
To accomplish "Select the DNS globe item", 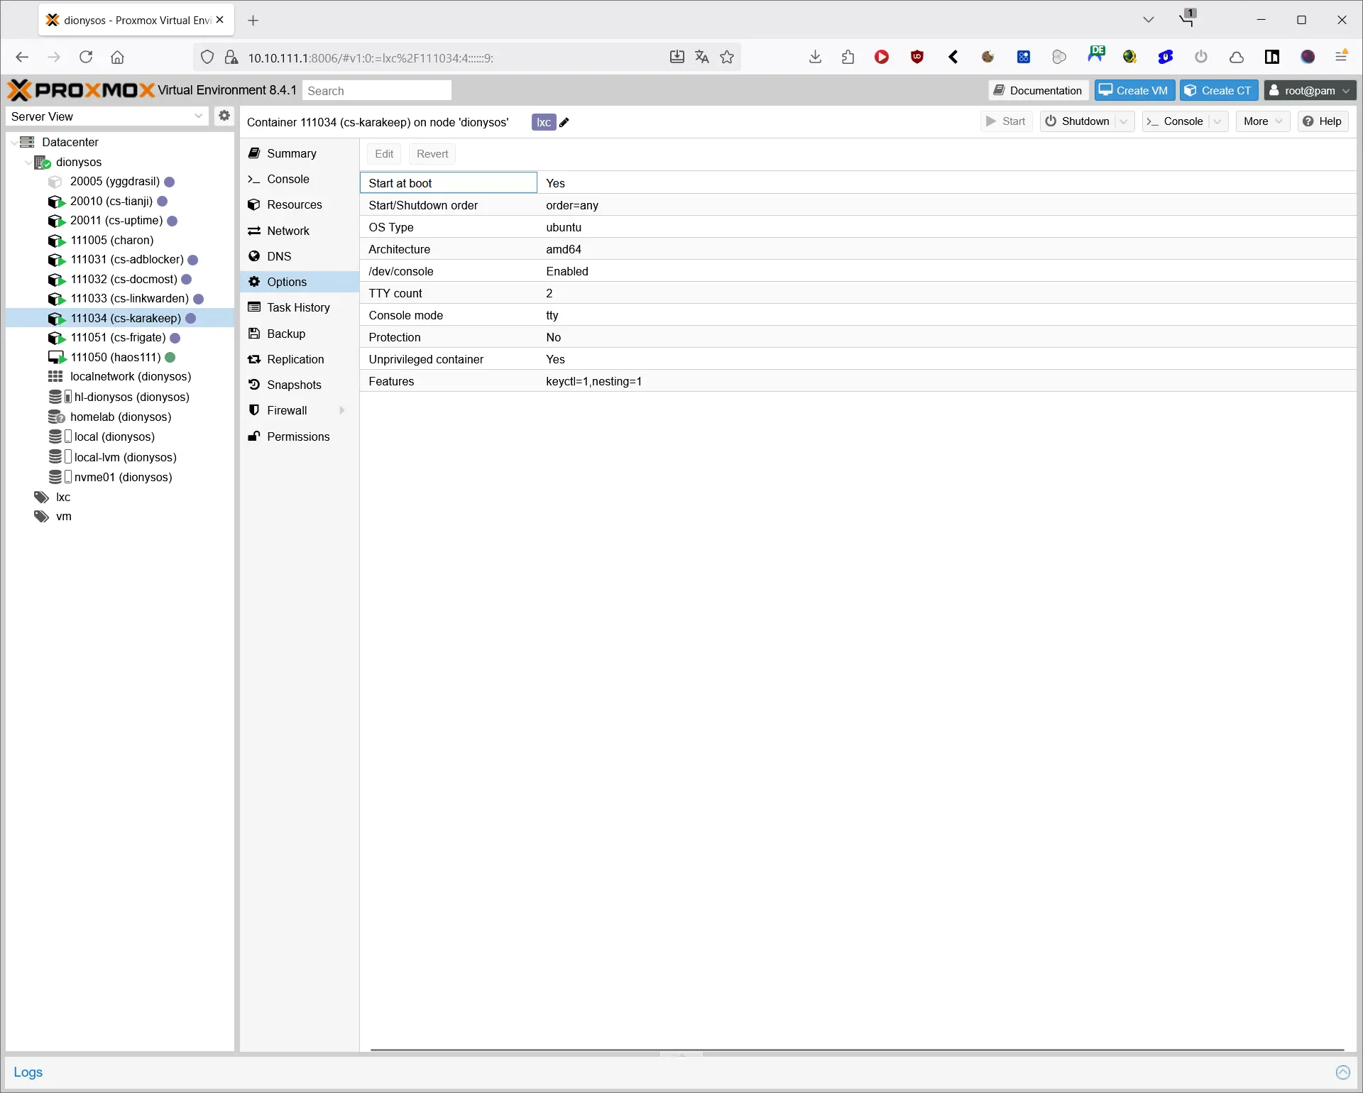I will pyautogui.click(x=254, y=256).
